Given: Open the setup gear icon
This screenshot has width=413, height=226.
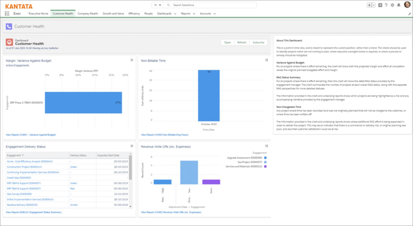Looking at the screenshot, I should [x=392, y=5].
